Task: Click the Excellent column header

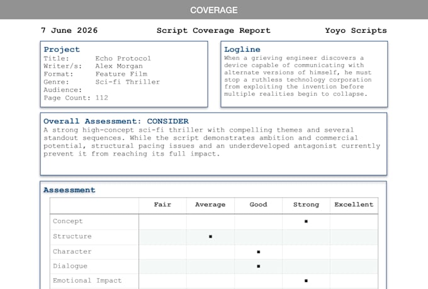Action: (354, 205)
